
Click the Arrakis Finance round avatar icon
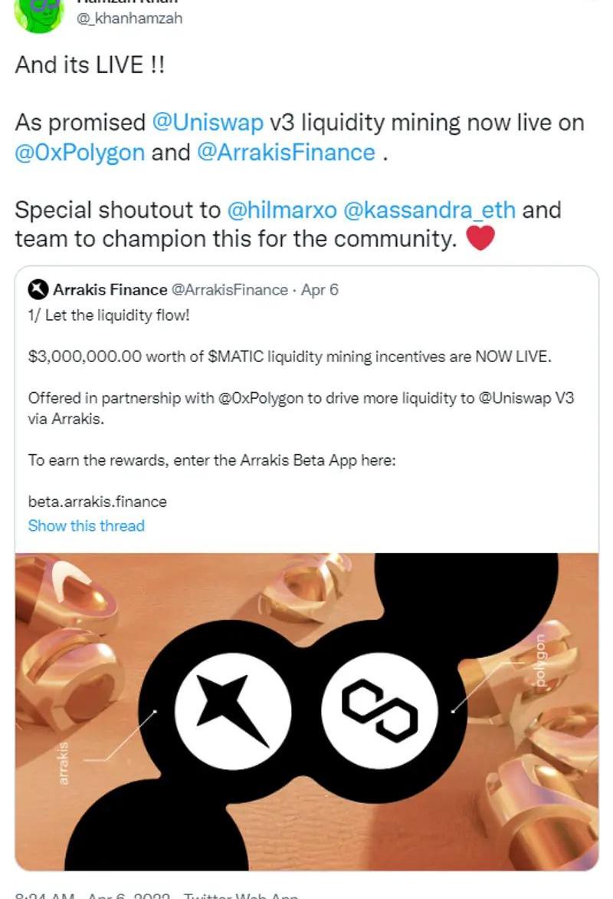(x=38, y=290)
